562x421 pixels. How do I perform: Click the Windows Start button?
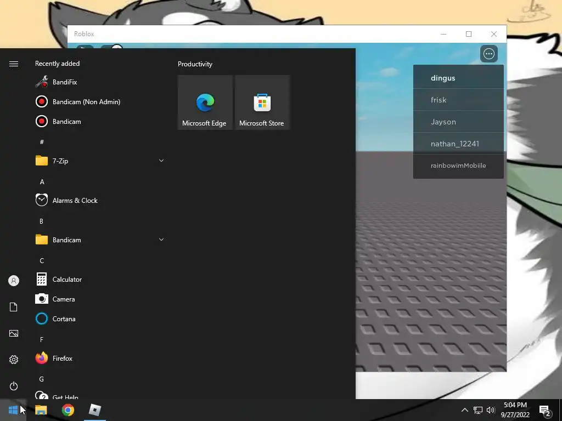(13, 410)
